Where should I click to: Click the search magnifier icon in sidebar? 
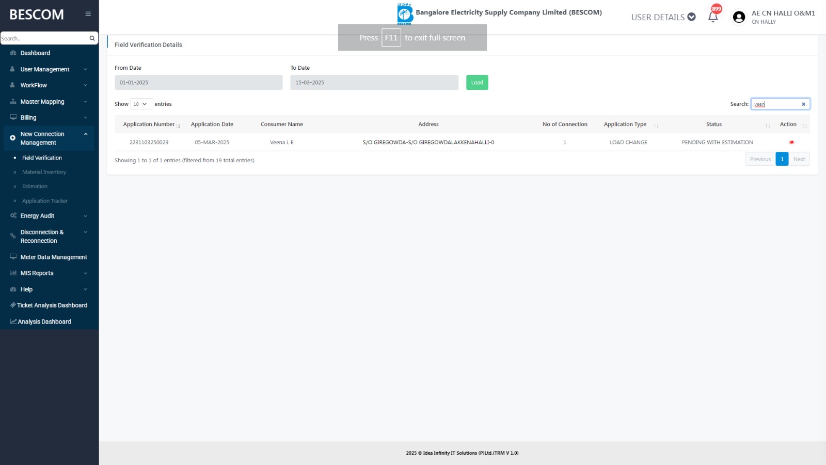tap(92, 38)
